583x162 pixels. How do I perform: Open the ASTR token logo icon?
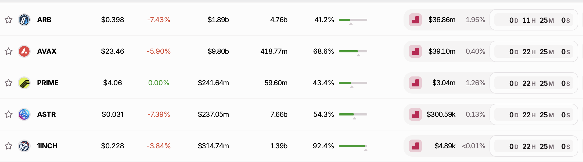[24, 114]
